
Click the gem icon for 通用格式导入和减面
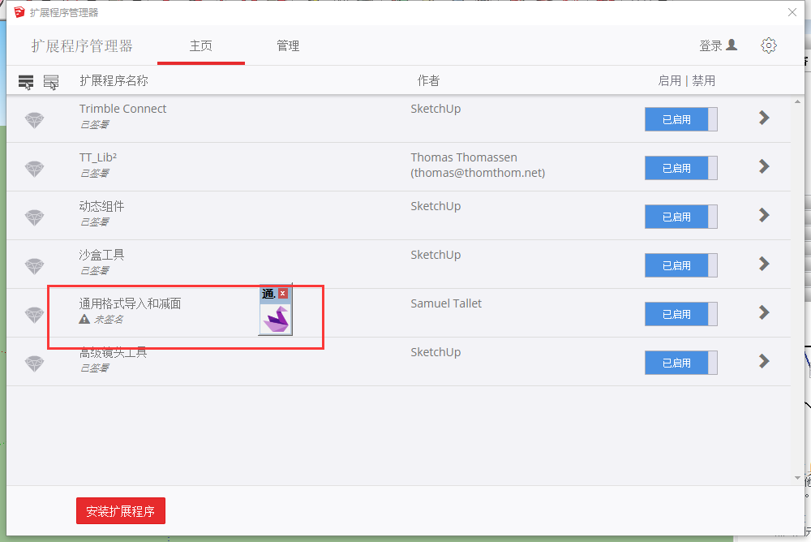tap(35, 315)
